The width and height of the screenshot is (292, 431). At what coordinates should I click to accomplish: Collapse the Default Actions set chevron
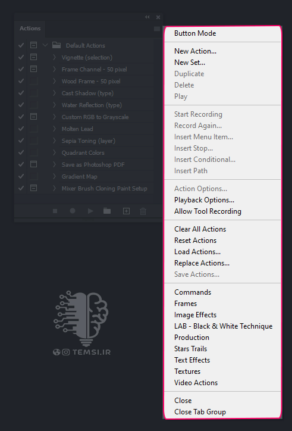45,45
